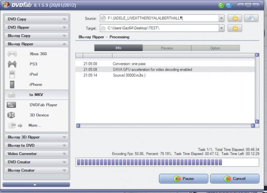Minimize the DVDFab window
267x193 pixels.
[241, 5]
